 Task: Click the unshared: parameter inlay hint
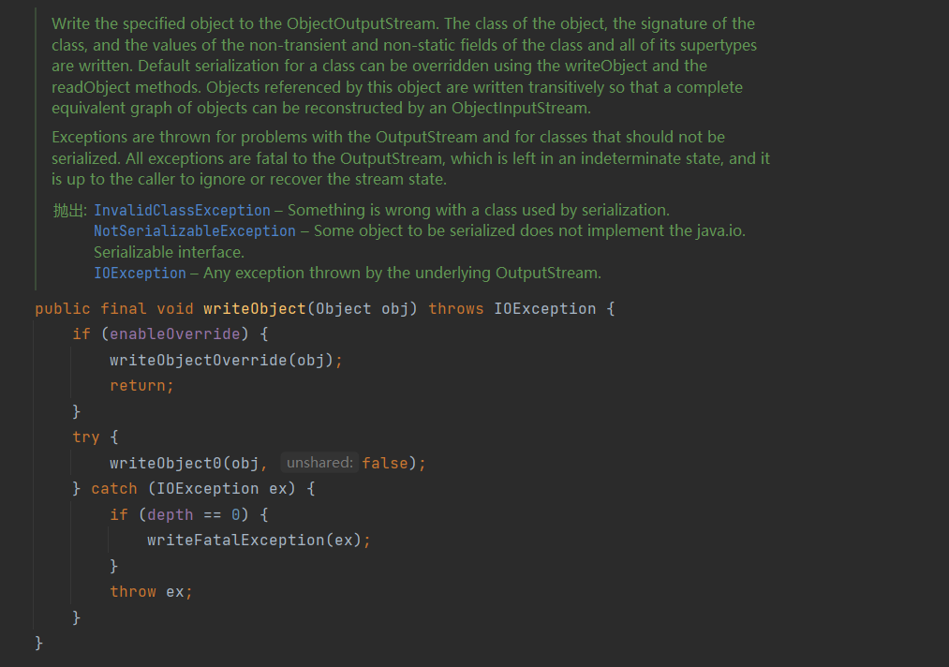coord(319,463)
